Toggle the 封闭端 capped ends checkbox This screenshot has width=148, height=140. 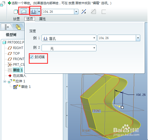[32, 57]
